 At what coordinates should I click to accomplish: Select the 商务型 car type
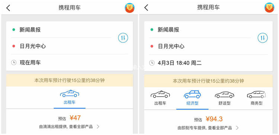click(256, 98)
